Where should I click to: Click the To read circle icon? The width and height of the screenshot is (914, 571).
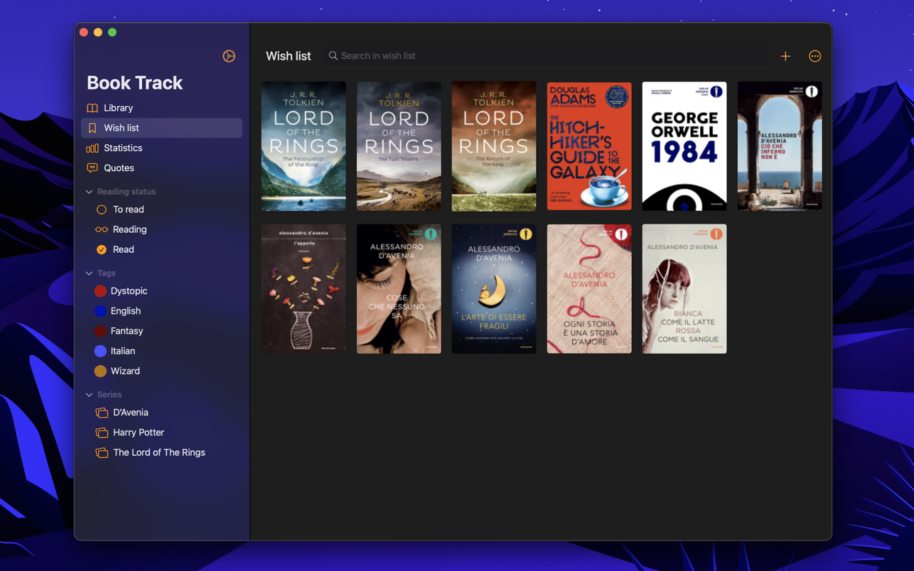[102, 210]
